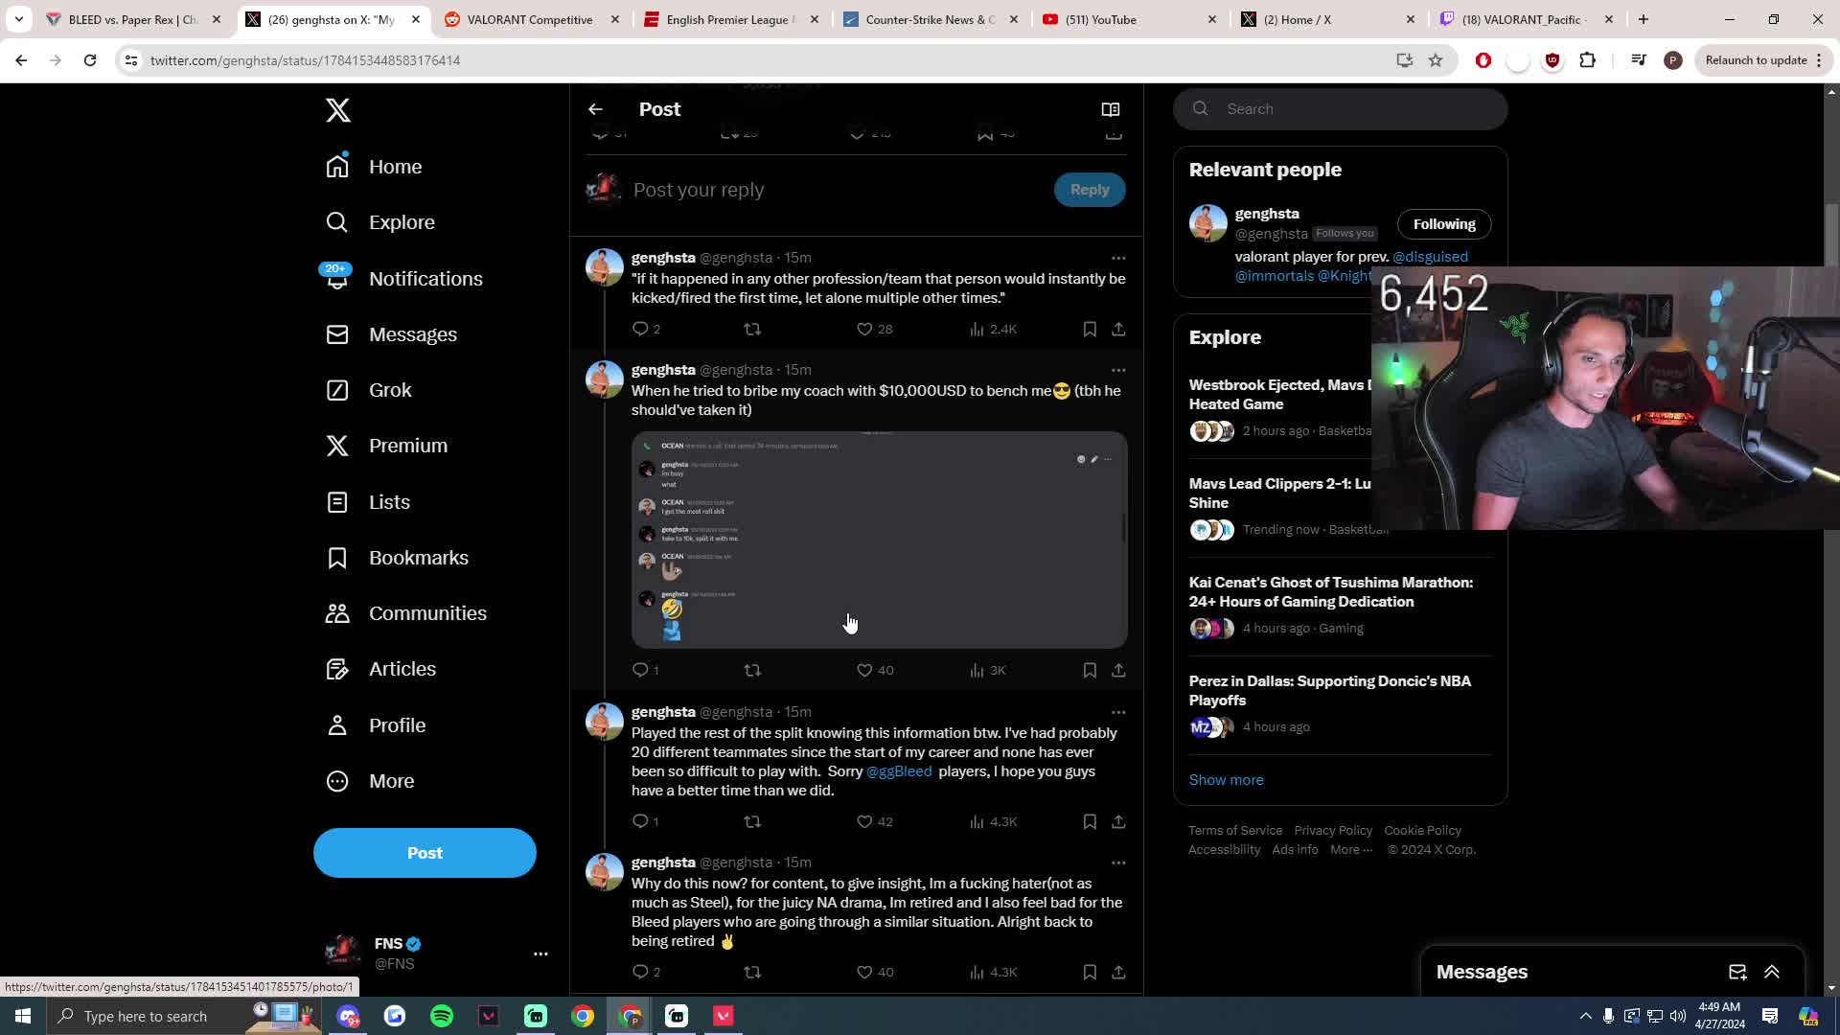Image resolution: width=1840 pixels, height=1035 pixels.
Task: Repost the bribe tweet
Action: 752,670
